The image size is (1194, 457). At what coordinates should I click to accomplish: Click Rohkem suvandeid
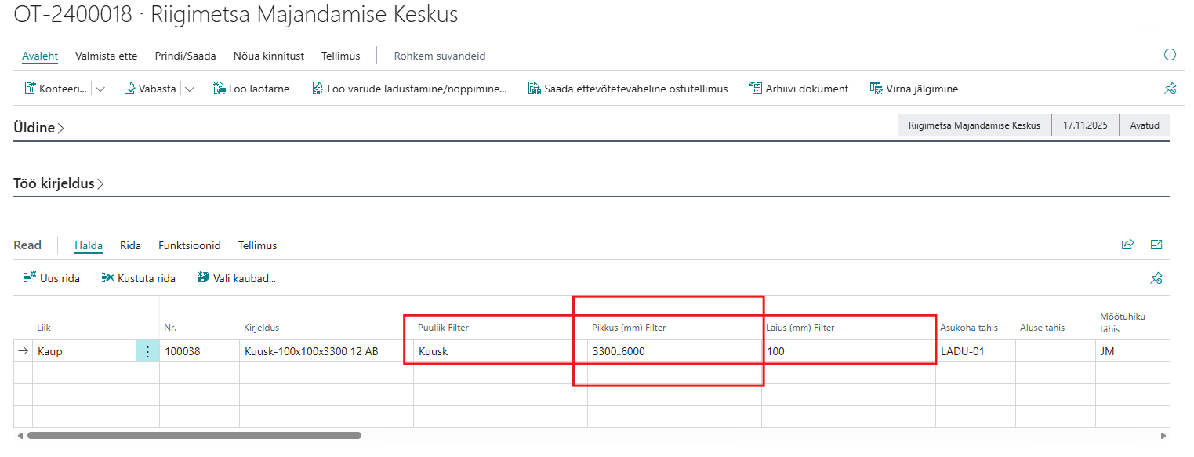coord(439,56)
